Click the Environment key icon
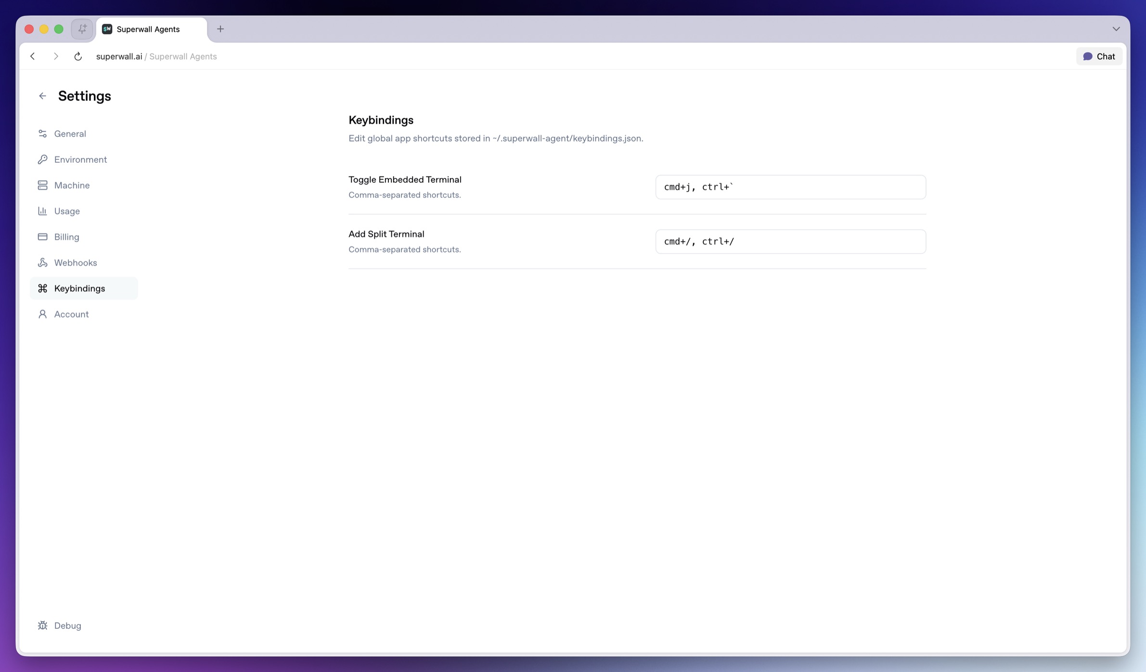This screenshot has width=1146, height=672. [x=42, y=159]
